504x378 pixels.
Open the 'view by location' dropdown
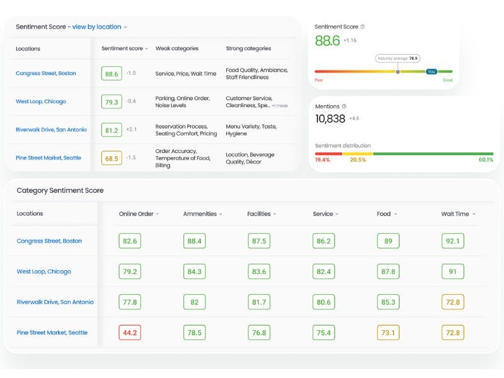coord(100,27)
